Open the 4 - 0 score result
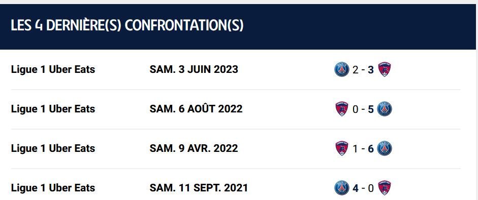 pyautogui.click(x=363, y=188)
